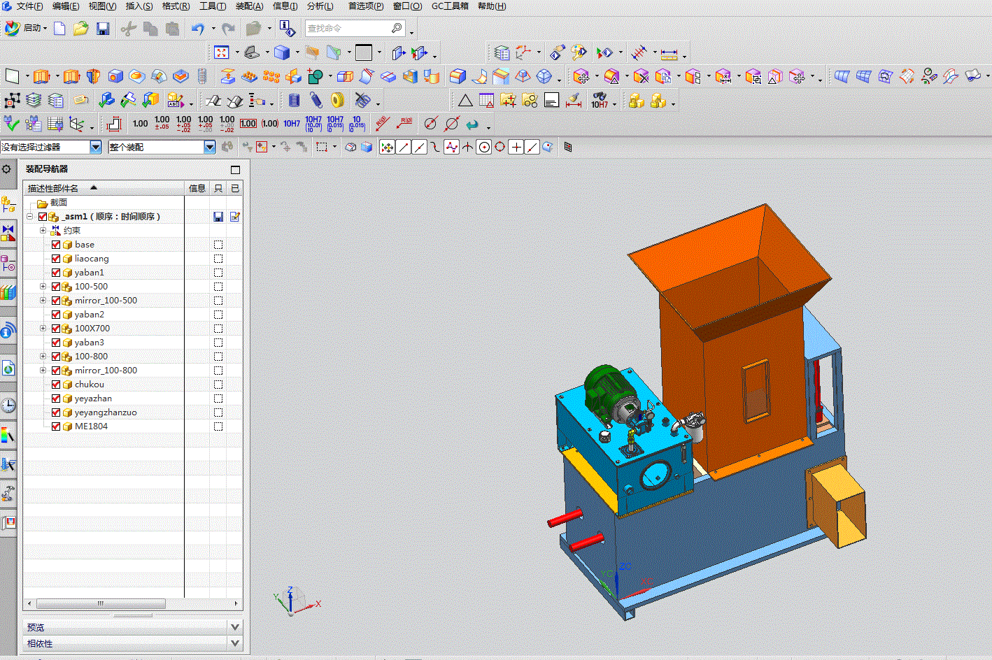The height and width of the screenshot is (660, 992).
Task: Open the selection filter dropdown
Action: coord(96,147)
